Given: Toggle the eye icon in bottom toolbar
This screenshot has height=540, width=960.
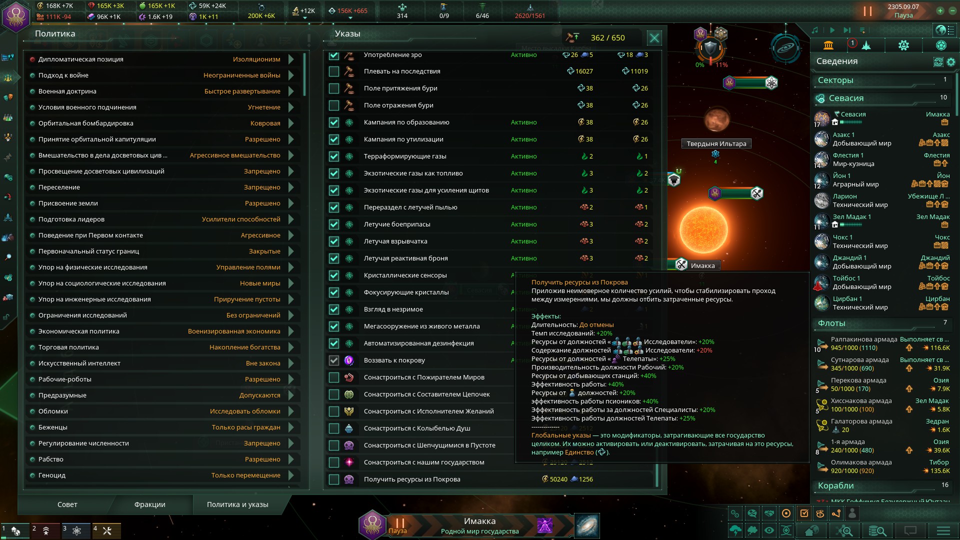Looking at the screenshot, I should (769, 530).
